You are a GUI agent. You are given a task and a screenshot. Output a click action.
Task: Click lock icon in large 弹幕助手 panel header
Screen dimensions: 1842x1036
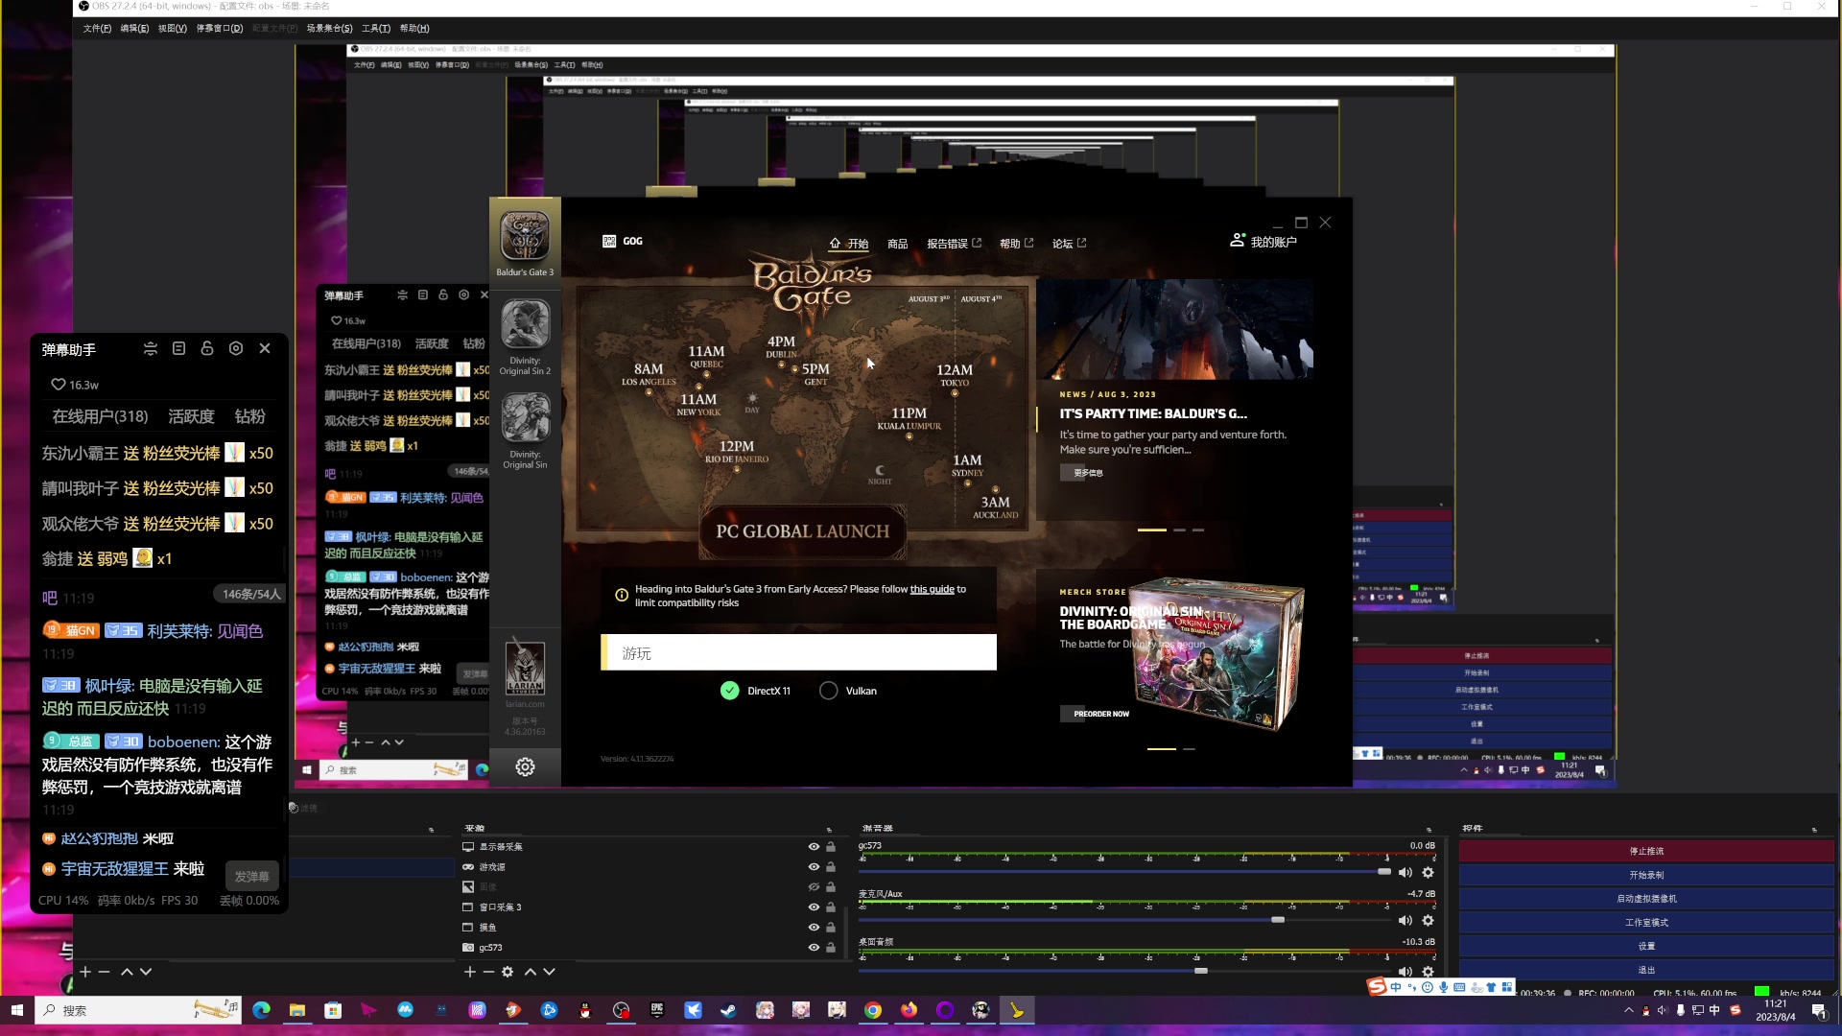207,349
